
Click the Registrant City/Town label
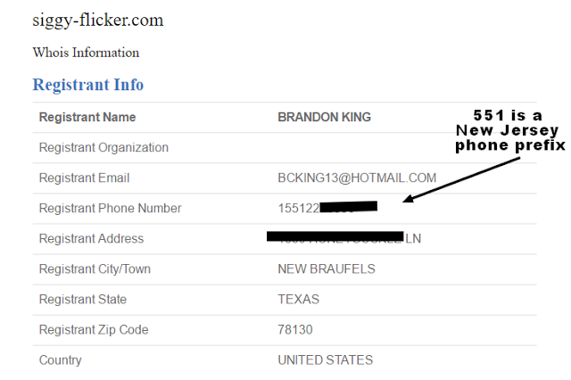pos(98,269)
